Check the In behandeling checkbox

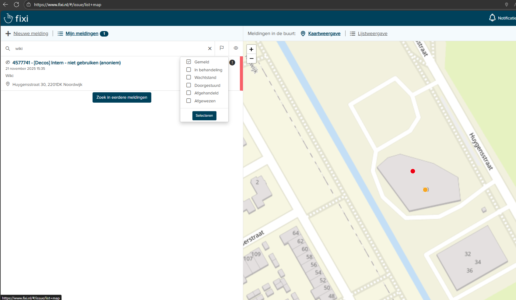pyautogui.click(x=189, y=70)
